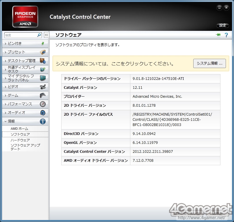Expand the ビデオ section
Image resolution: width=234 pixels, height=222 pixels.
click(25, 87)
